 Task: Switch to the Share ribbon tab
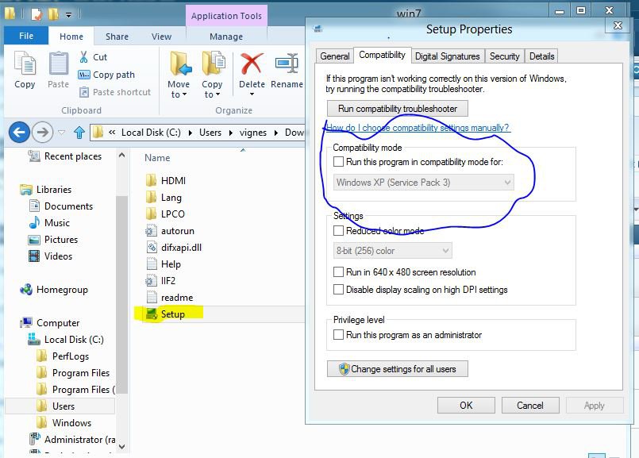click(117, 37)
